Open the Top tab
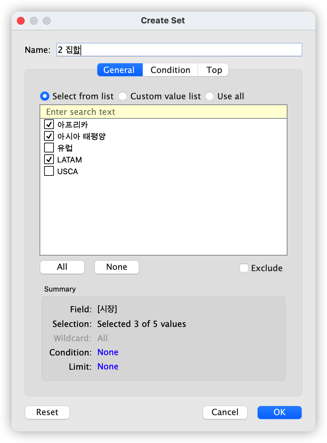The image size is (327, 443). (x=213, y=70)
